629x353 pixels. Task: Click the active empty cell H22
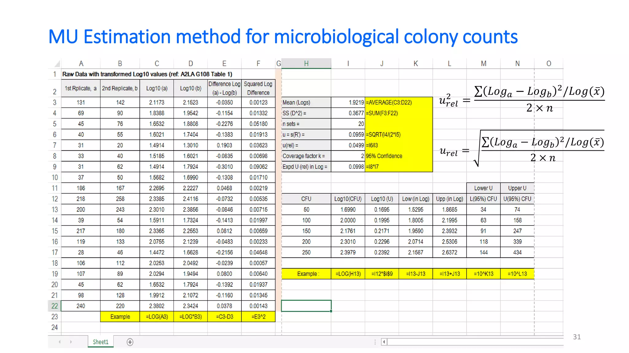point(306,306)
